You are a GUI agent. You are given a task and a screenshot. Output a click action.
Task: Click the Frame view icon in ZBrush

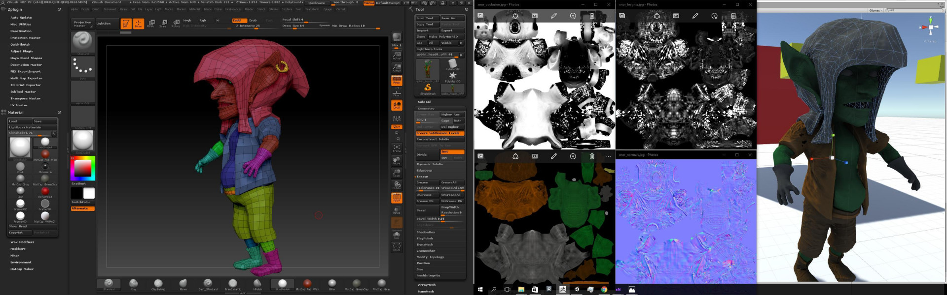point(397,148)
